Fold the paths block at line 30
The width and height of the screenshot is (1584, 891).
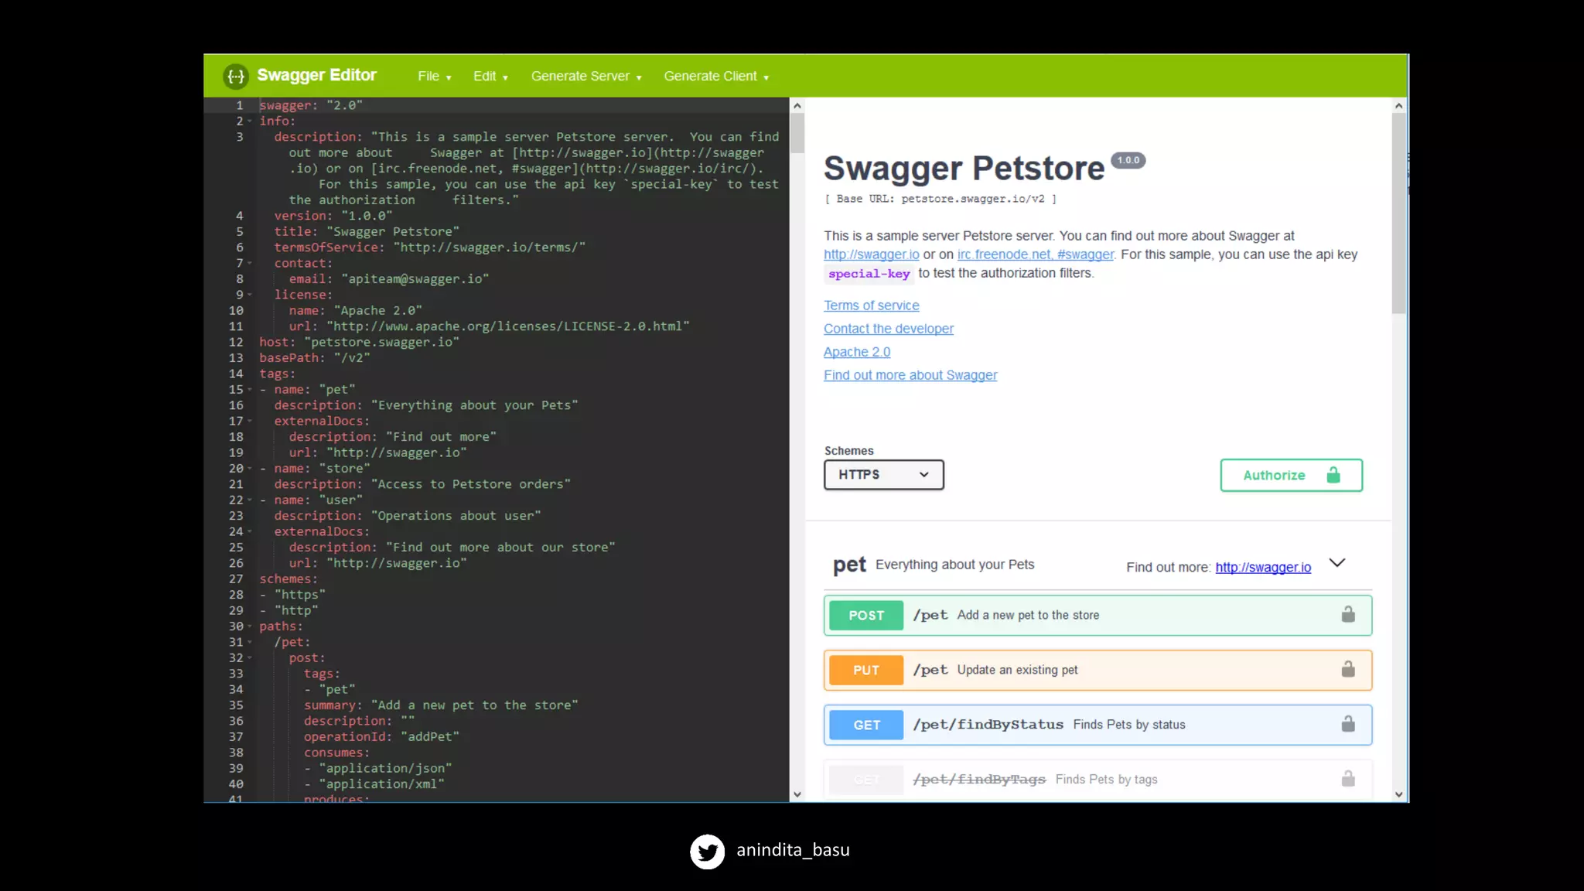[x=250, y=626]
